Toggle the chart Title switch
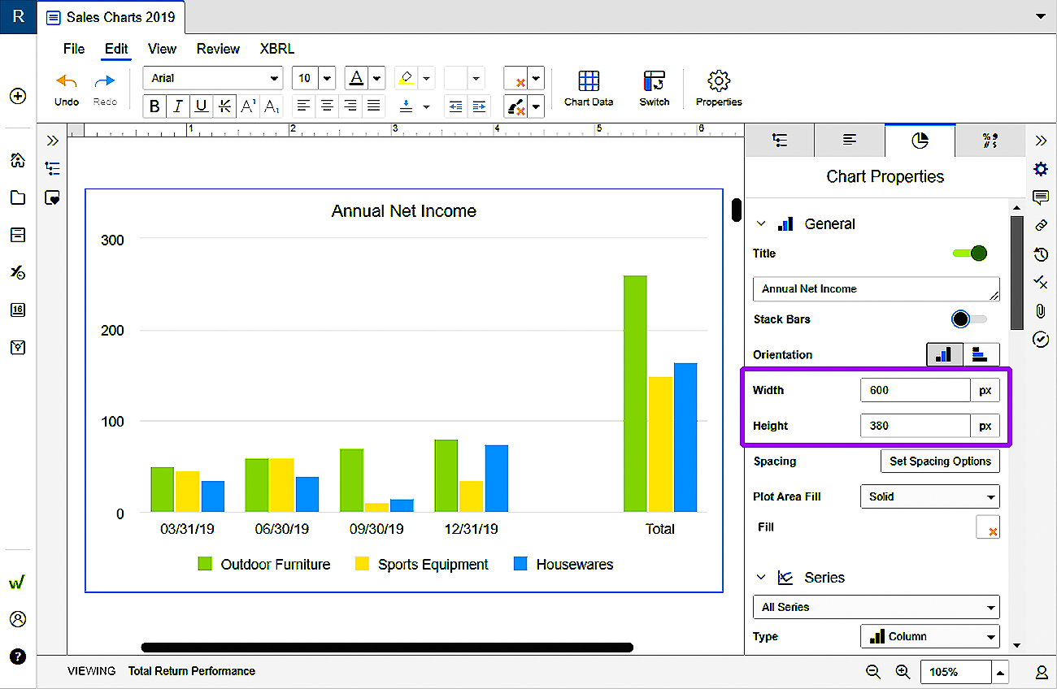The height and width of the screenshot is (689, 1057). coord(970,253)
